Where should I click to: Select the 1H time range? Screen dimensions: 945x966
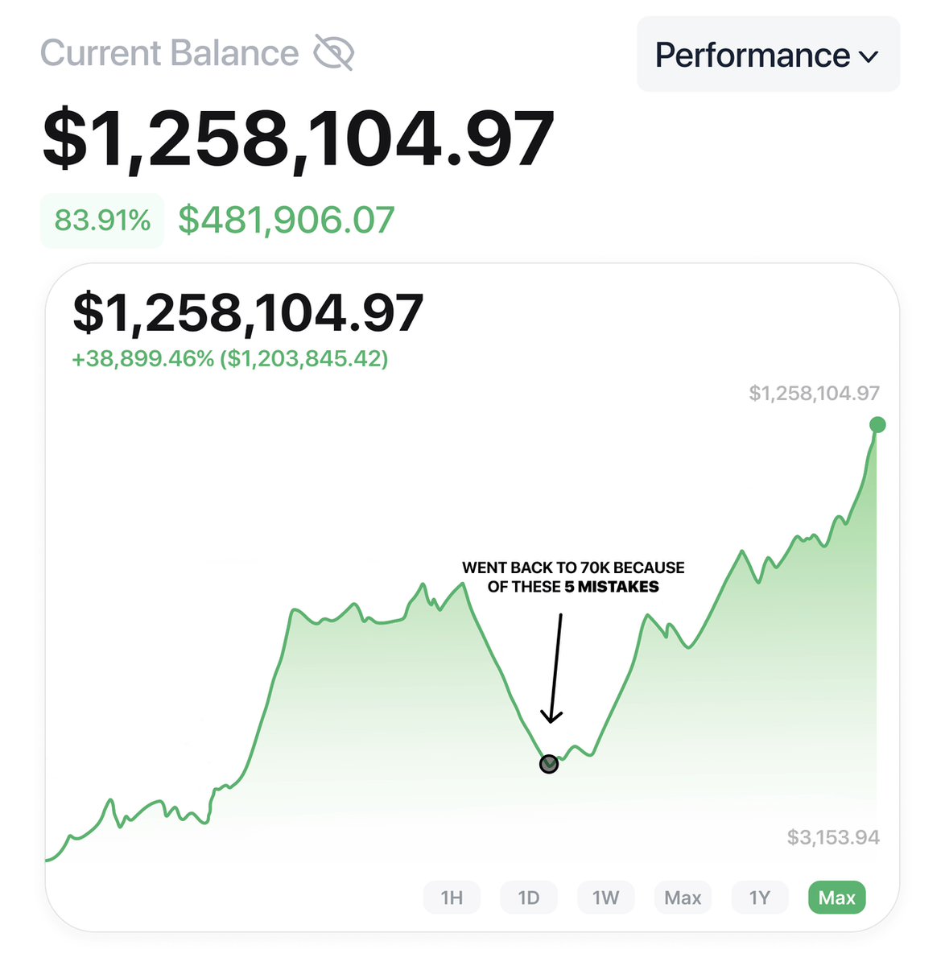(x=452, y=898)
